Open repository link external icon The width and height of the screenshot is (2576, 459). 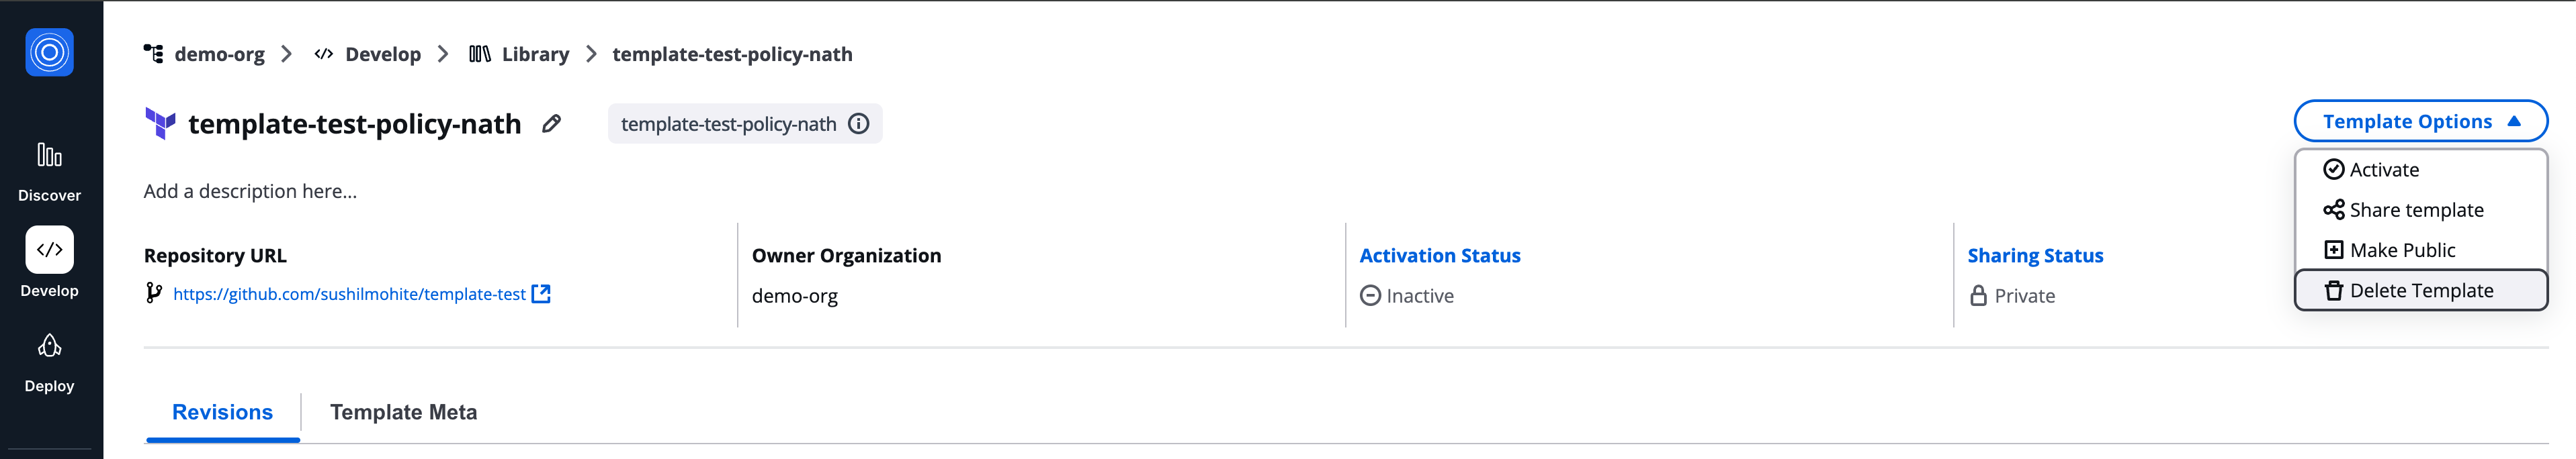click(541, 295)
